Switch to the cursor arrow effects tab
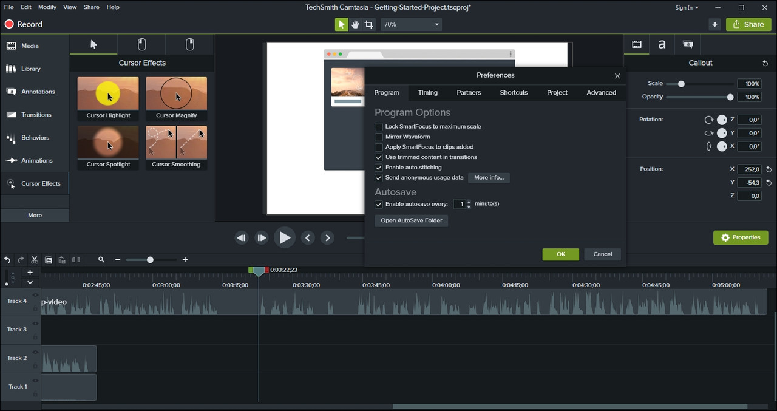The image size is (777, 411). click(93, 44)
